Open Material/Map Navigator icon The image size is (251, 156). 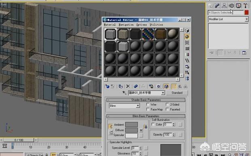pyautogui.click(x=187, y=78)
